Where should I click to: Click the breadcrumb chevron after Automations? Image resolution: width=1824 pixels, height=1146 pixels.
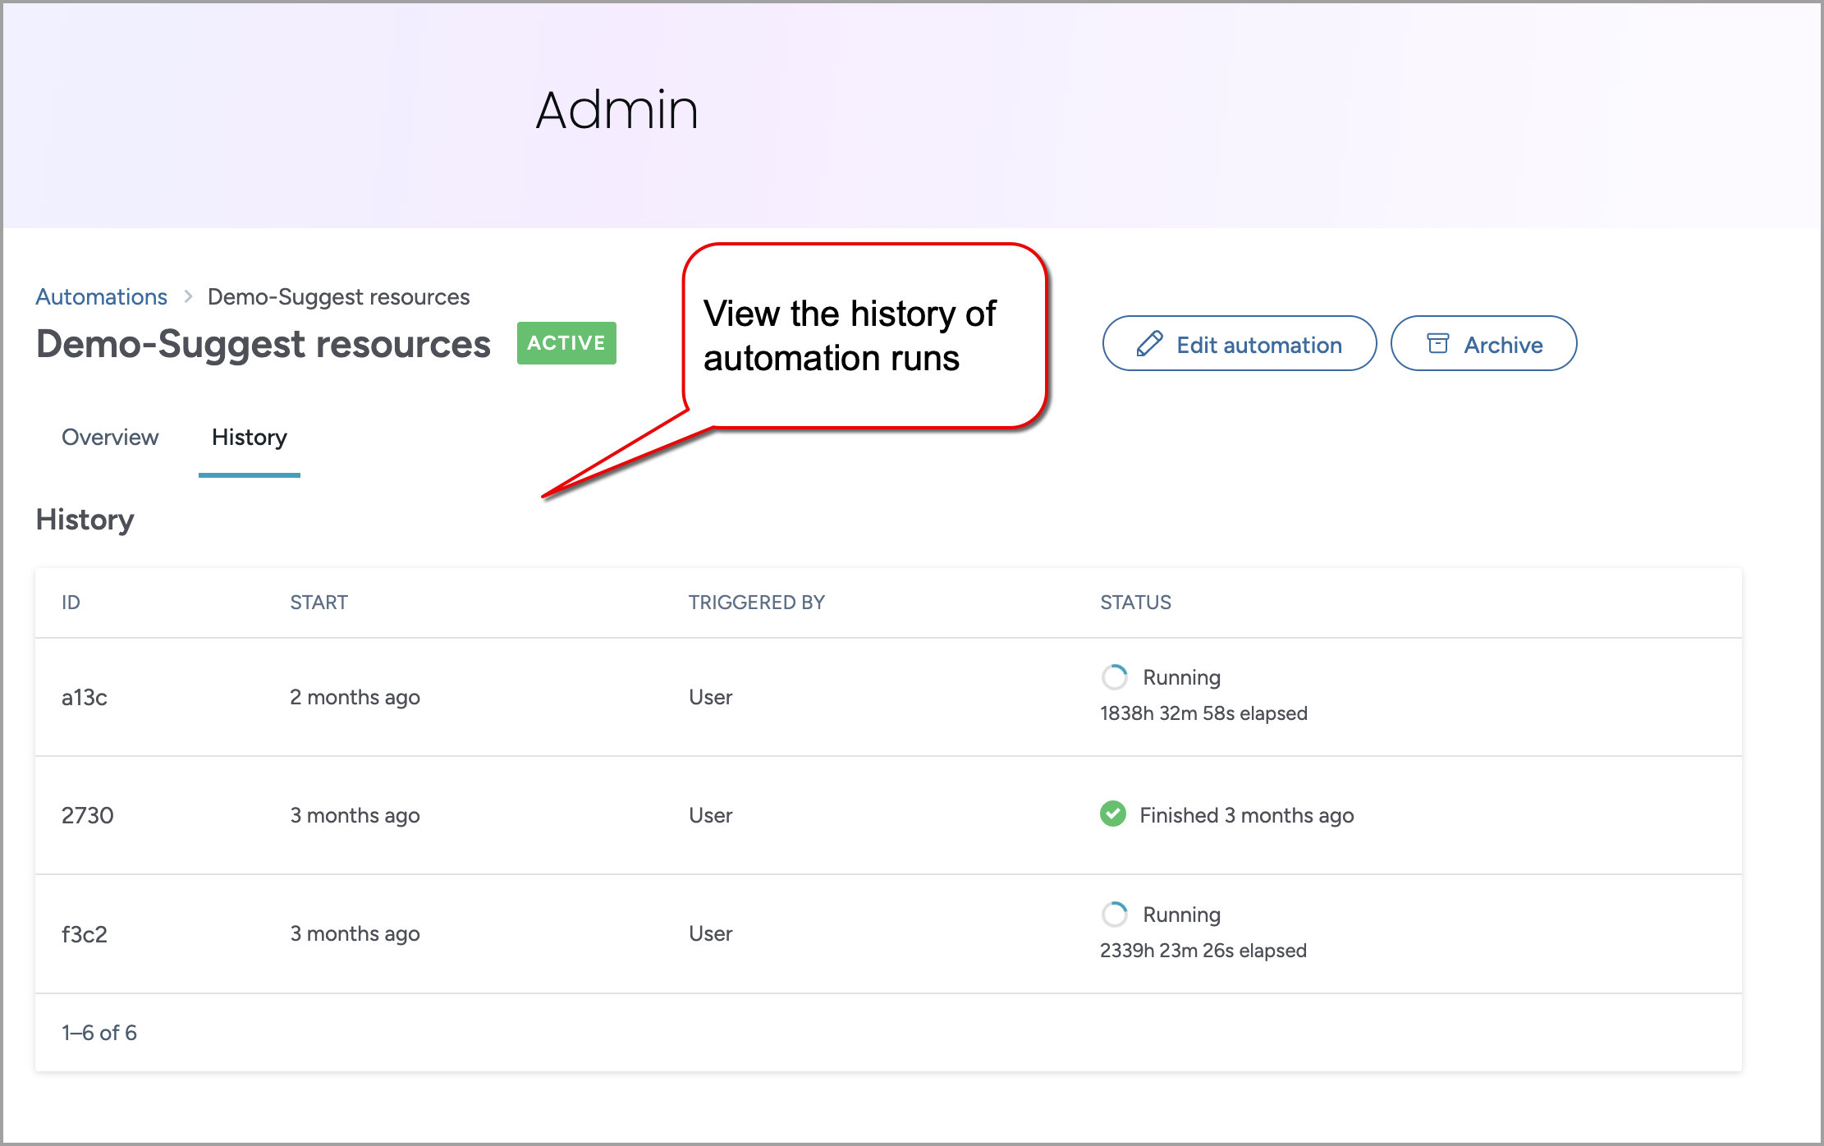pyautogui.click(x=187, y=296)
